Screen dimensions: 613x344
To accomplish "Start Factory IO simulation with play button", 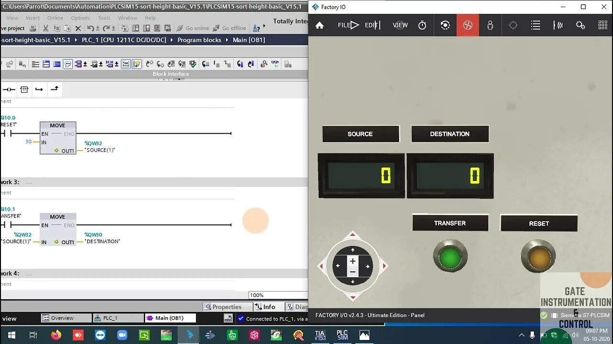I will 355,25.
